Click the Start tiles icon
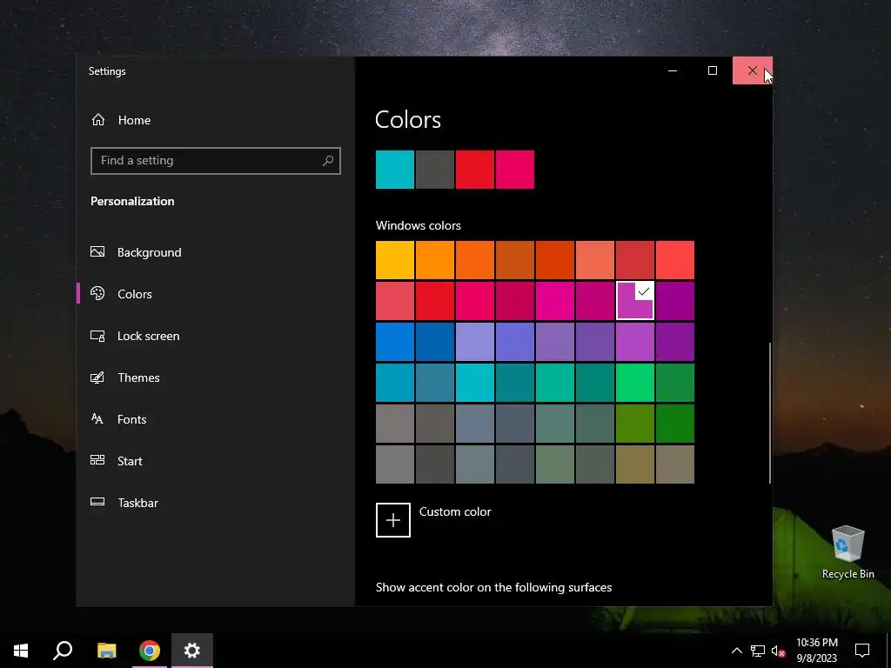Image resolution: width=891 pixels, height=668 pixels. click(97, 460)
